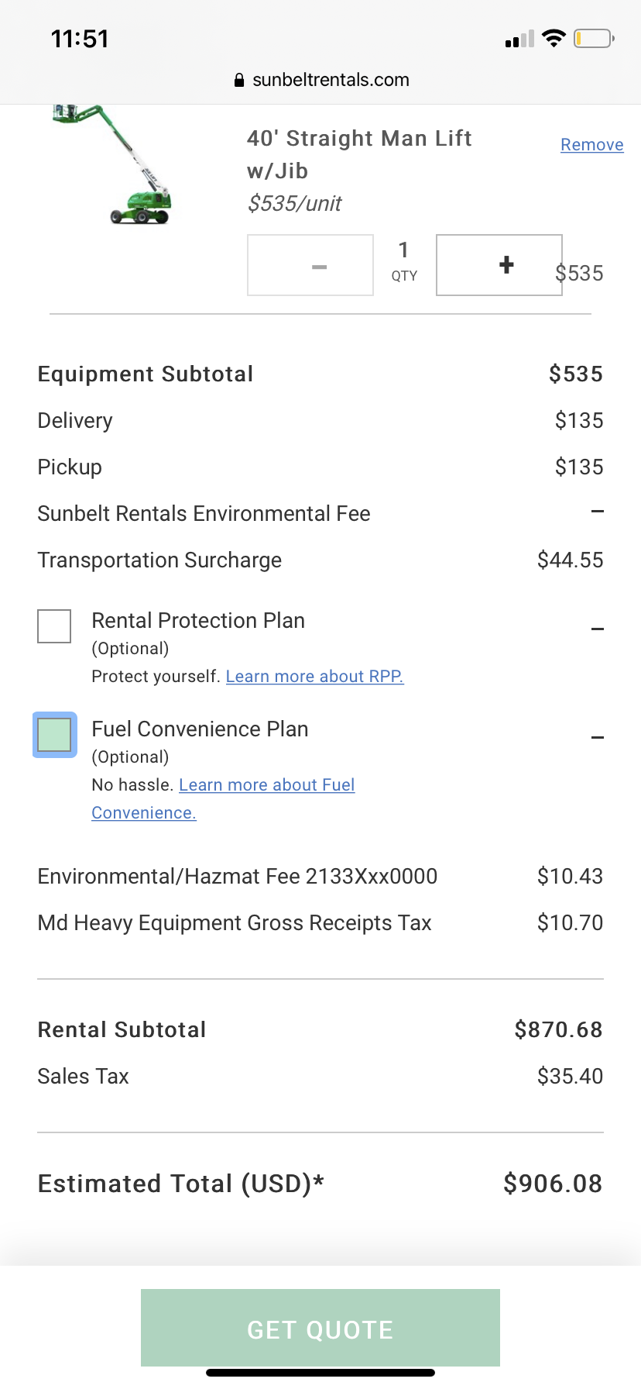Increase quantity with the plus button
The width and height of the screenshot is (641, 1389).
click(x=499, y=265)
